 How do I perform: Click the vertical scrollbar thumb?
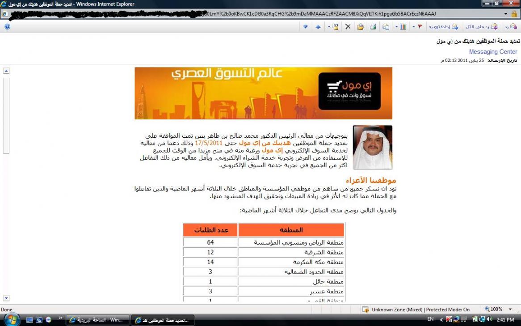tap(6, 116)
